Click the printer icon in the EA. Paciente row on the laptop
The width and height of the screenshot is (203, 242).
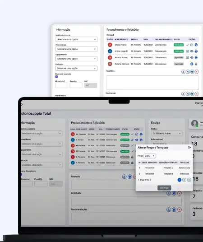coord(141,134)
